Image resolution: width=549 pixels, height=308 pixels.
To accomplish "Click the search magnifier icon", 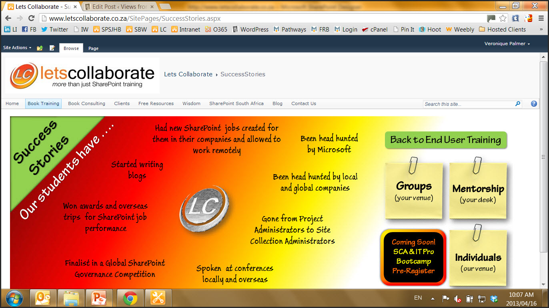I will point(518,104).
